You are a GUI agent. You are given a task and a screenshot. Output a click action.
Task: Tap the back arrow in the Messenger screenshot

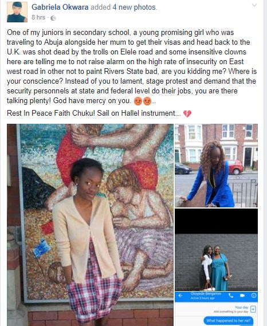180,296
